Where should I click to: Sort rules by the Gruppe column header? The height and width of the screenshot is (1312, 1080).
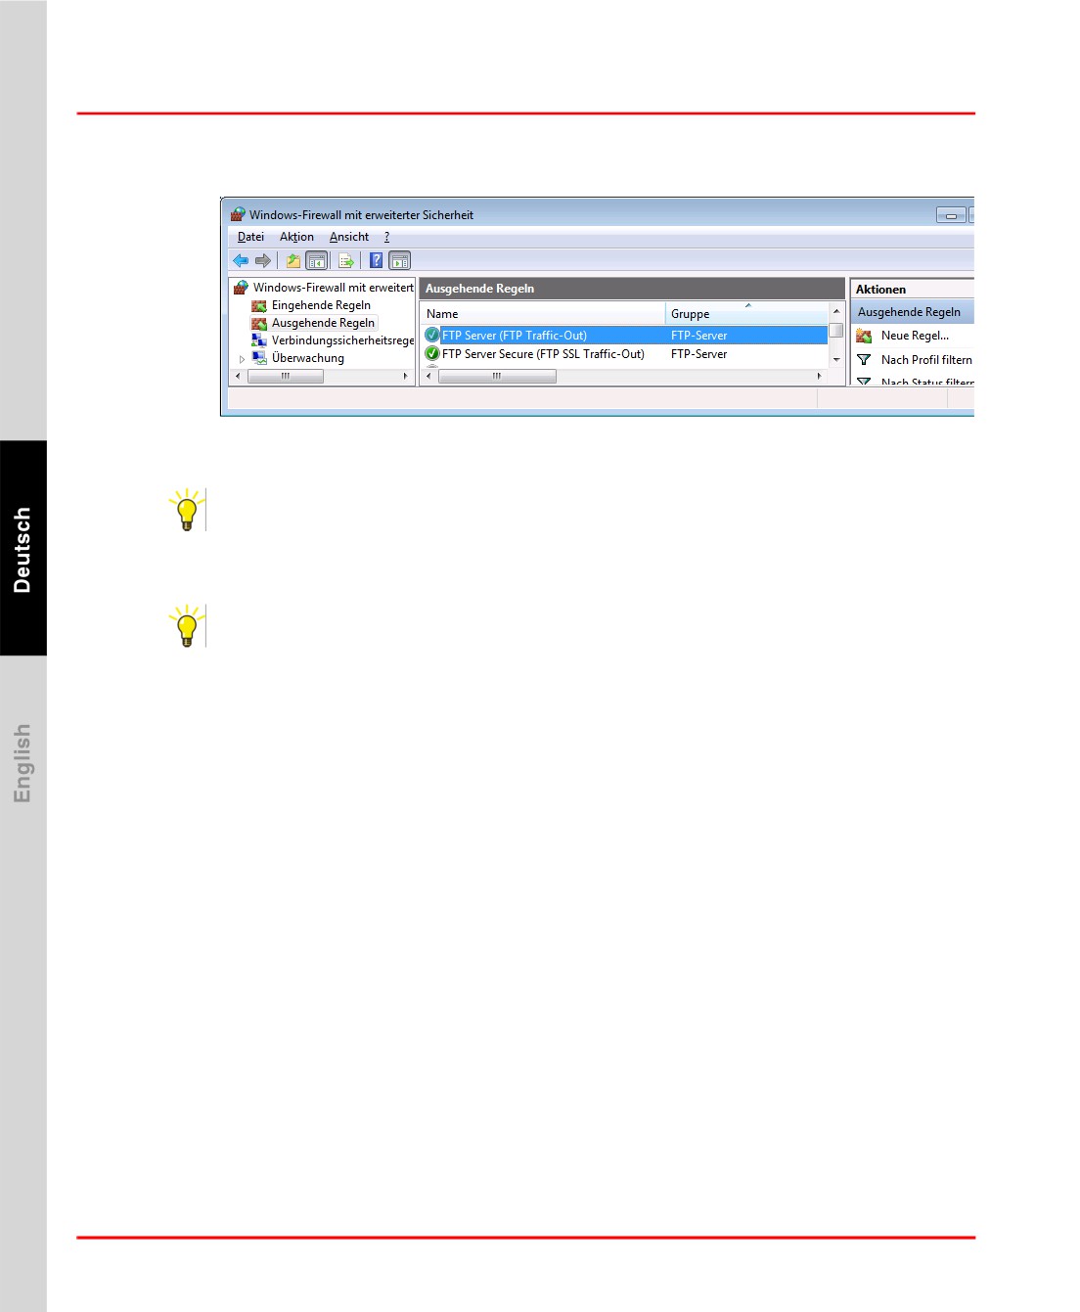tap(747, 314)
